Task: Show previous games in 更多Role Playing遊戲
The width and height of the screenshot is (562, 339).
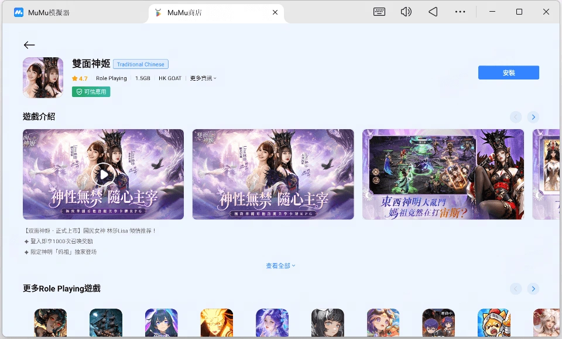Action: click(515, 289)
